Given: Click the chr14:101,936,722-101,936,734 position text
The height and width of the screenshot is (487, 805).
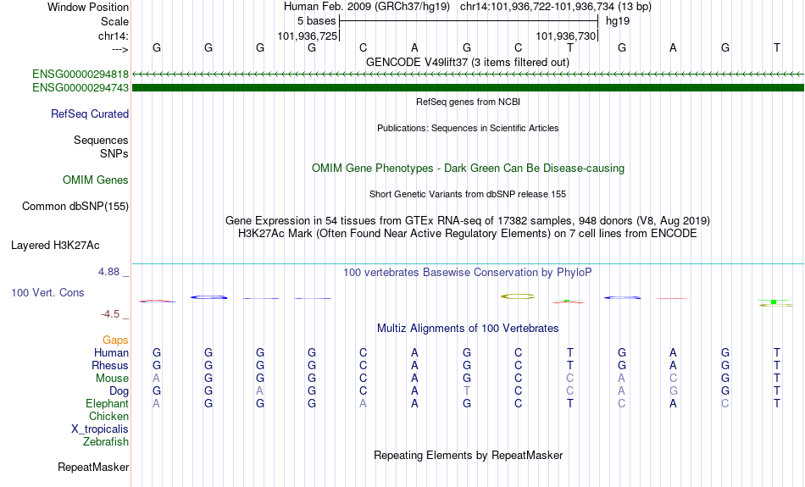Looking at the screenshot, I should [x=556, y=7].
